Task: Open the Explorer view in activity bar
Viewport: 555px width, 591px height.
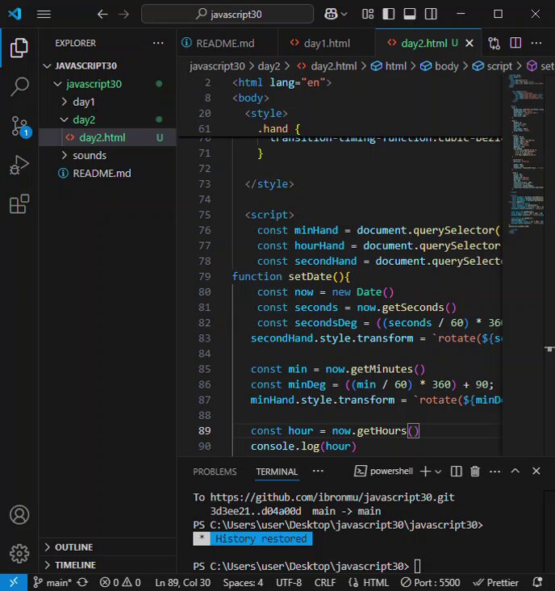Action: (x=19, y=48)
